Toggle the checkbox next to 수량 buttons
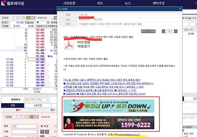The height and width of the screenshot is (137, 197). (52, 132)
